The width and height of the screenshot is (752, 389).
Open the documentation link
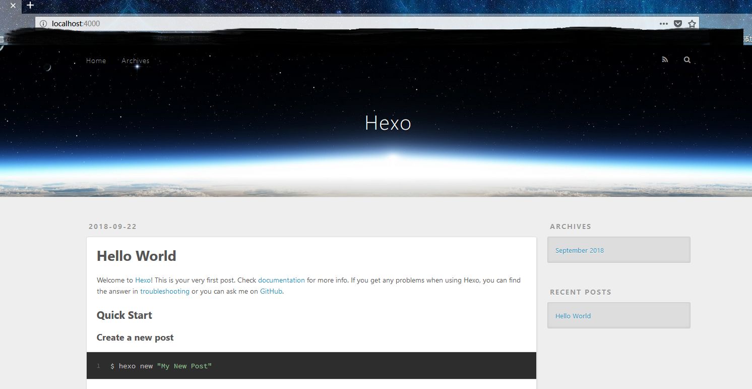281,280
